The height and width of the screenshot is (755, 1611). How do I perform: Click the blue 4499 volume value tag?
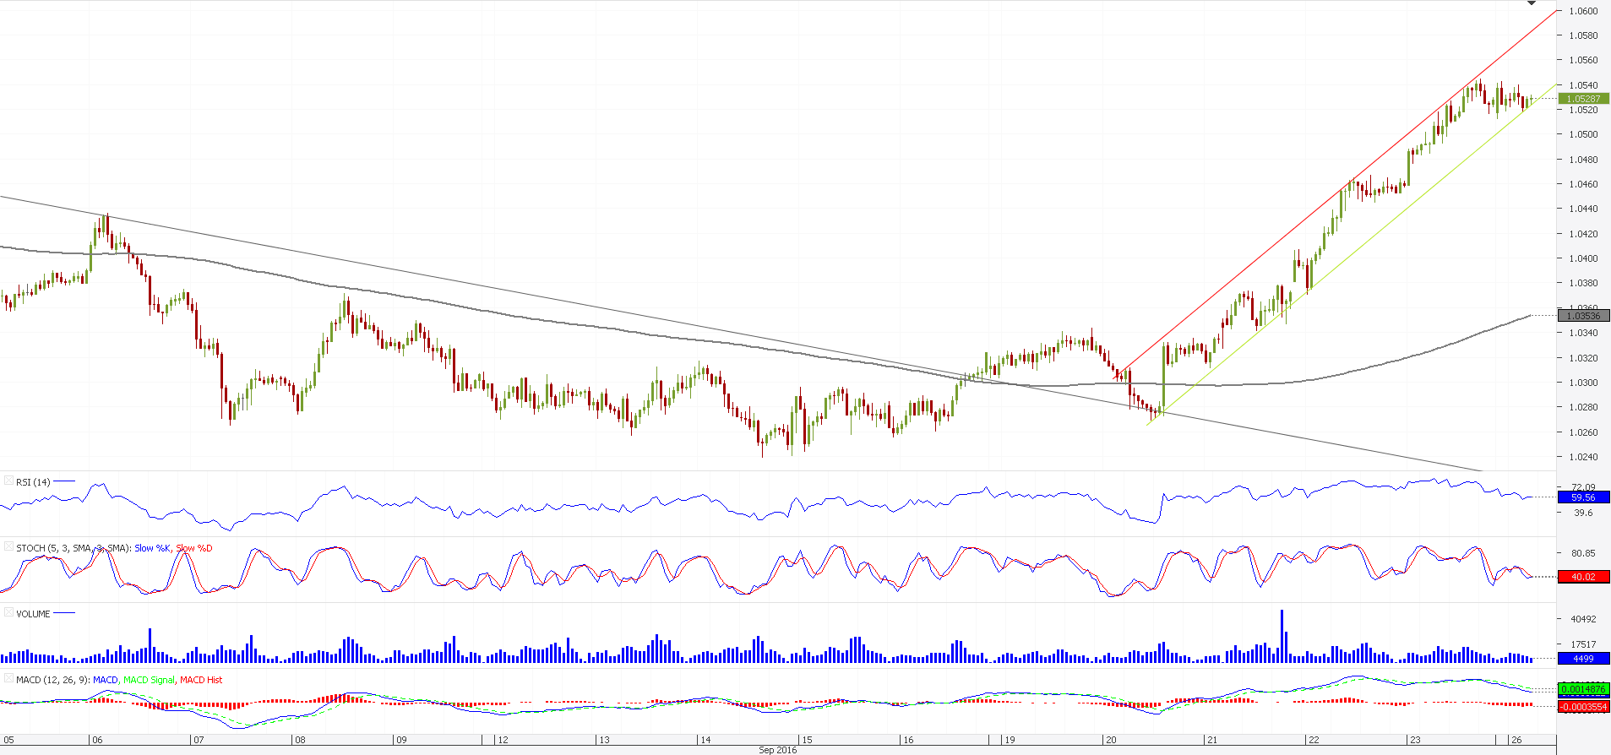pos(1583,658)
